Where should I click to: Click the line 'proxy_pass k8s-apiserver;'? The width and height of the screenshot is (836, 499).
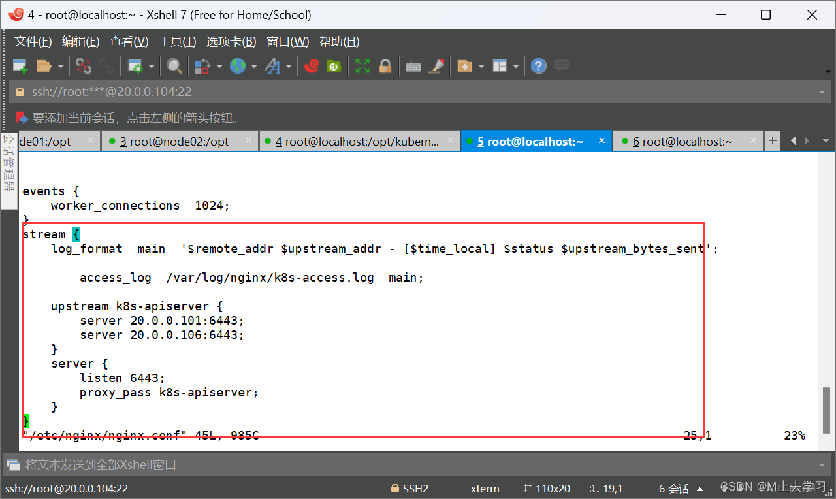[169, 393]
